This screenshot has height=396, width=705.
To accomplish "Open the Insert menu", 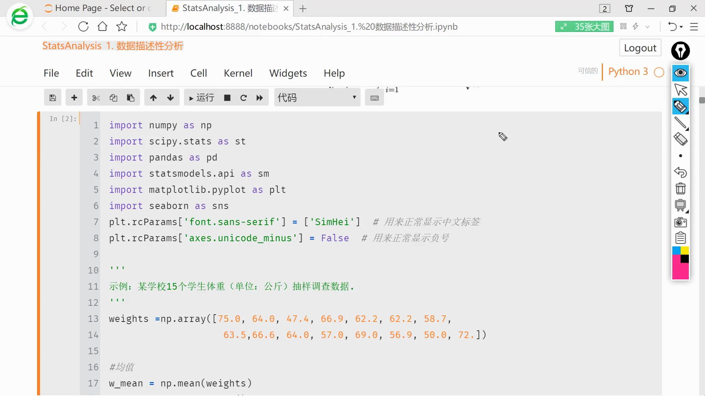I will (161, 73).
